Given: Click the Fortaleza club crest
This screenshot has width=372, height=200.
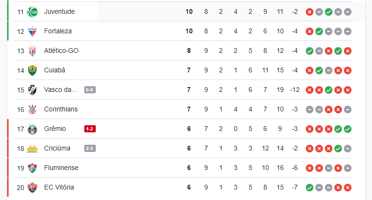Looking at the screenshot, I should point(32,31).
